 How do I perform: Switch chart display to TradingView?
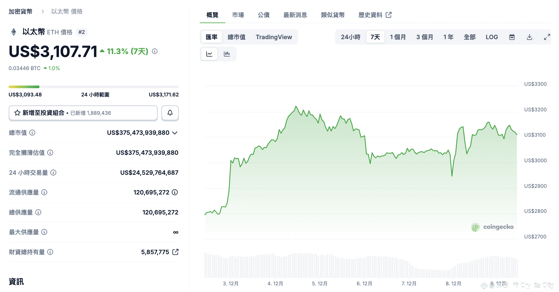point(274,37)
